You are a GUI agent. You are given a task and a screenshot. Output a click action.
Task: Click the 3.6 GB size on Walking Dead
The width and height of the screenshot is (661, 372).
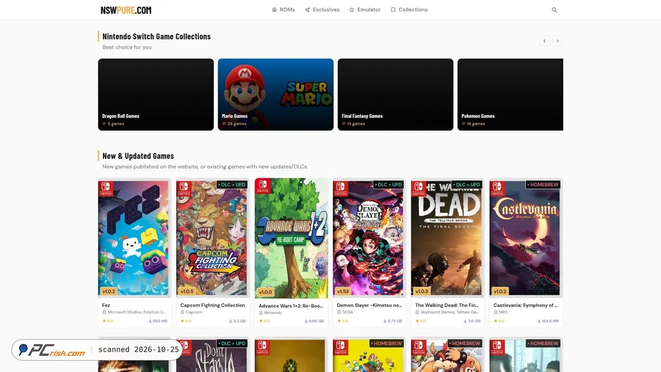pos(472,321)
